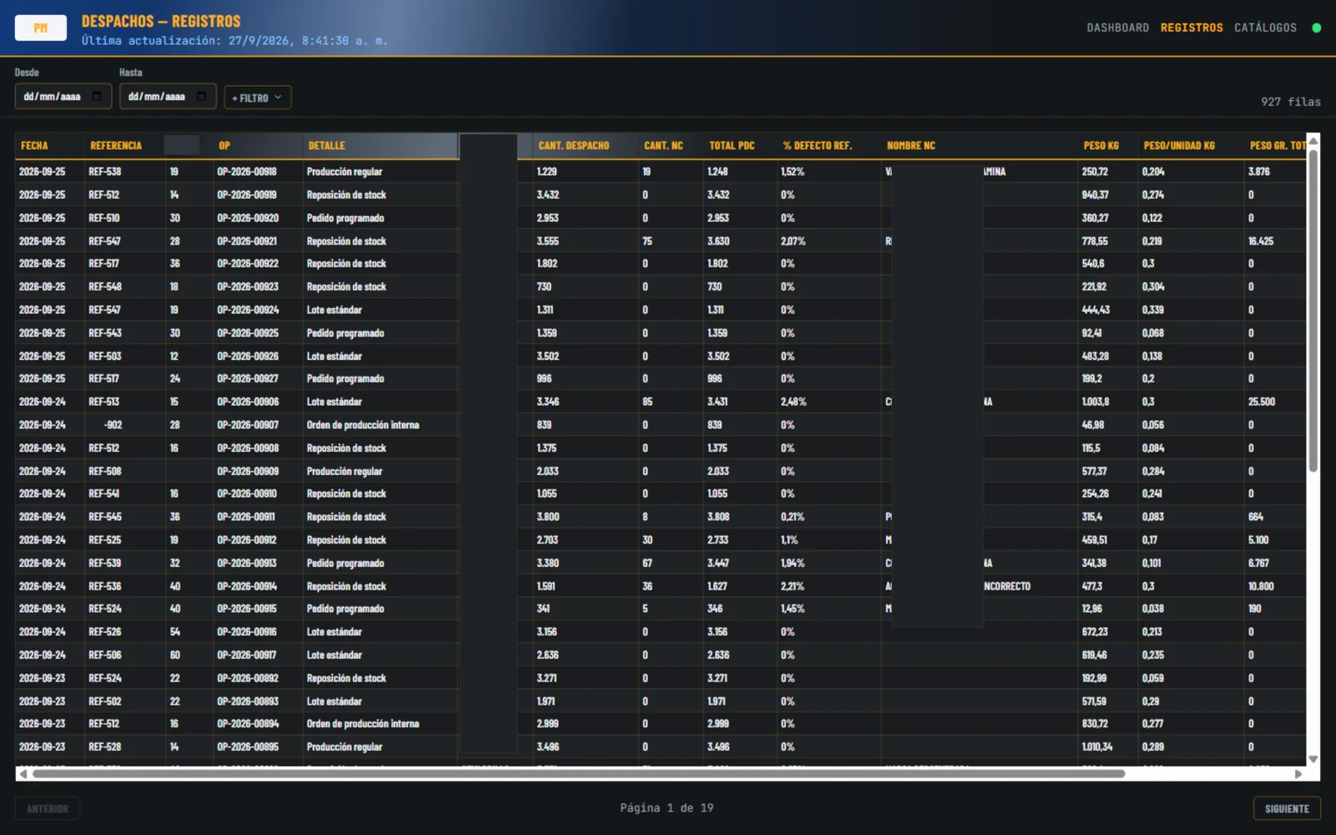
Task: Click the % DEFECTO REF. column header
Action: click(829, 145)
